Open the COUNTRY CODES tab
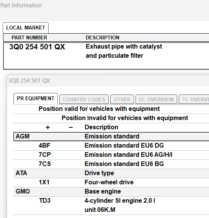This screenshot has height=218, width=209. pos(84,99)
